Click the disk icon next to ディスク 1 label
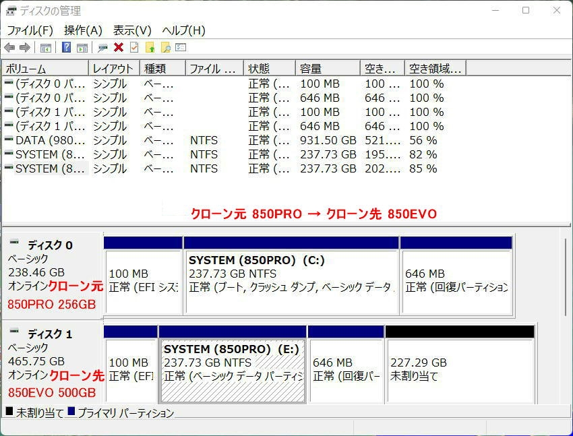This screenshot has width=573, height=436. [14, 331]
